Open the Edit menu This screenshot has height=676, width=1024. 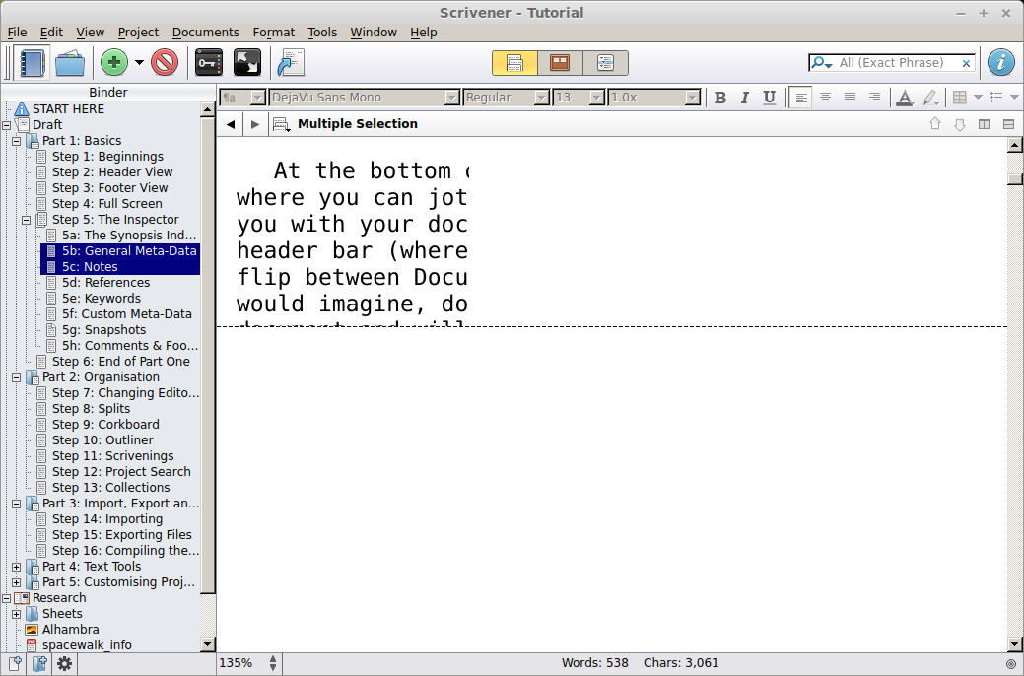point(51,32)
